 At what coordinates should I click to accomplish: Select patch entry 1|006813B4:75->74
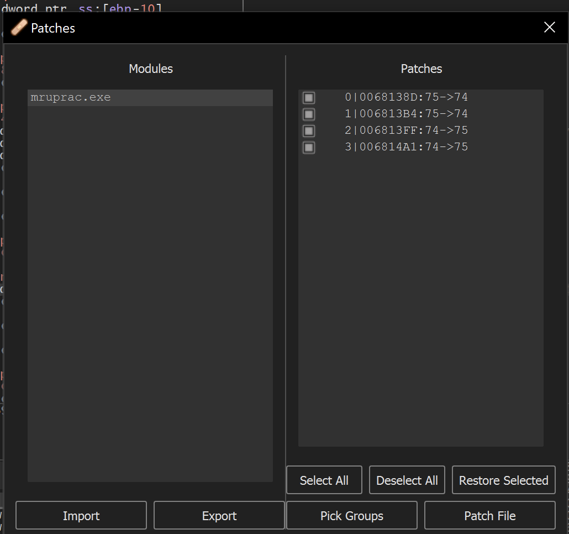click(406, 114)
